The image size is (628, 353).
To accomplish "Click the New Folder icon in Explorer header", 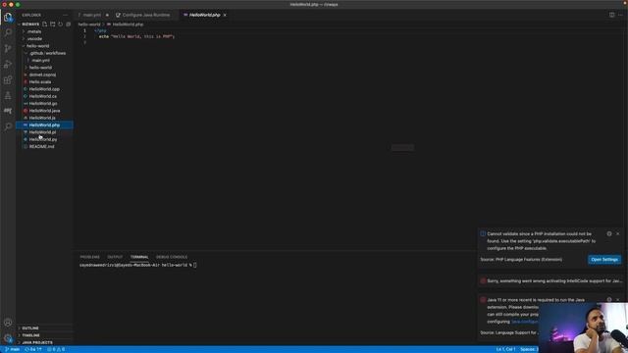I will click(x=53, y=25).
